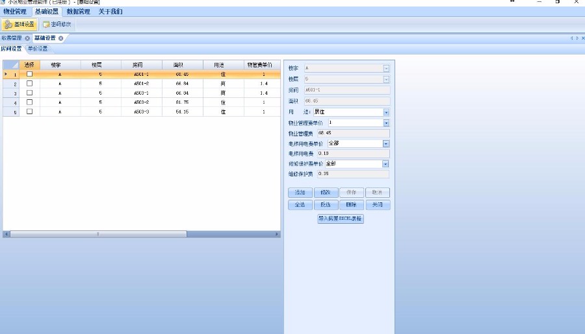Click the 全选 button
This screenshot has width=585, height=334.
point(300,205)
